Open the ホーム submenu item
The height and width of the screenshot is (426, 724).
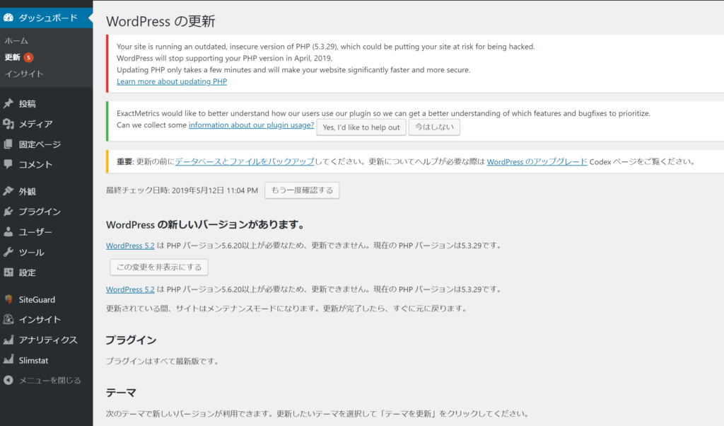(16, 41)
